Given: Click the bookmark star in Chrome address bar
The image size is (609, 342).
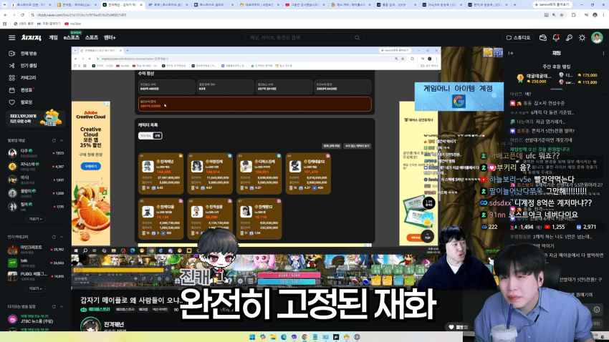Looking at the screenshot, I should 562,15.
